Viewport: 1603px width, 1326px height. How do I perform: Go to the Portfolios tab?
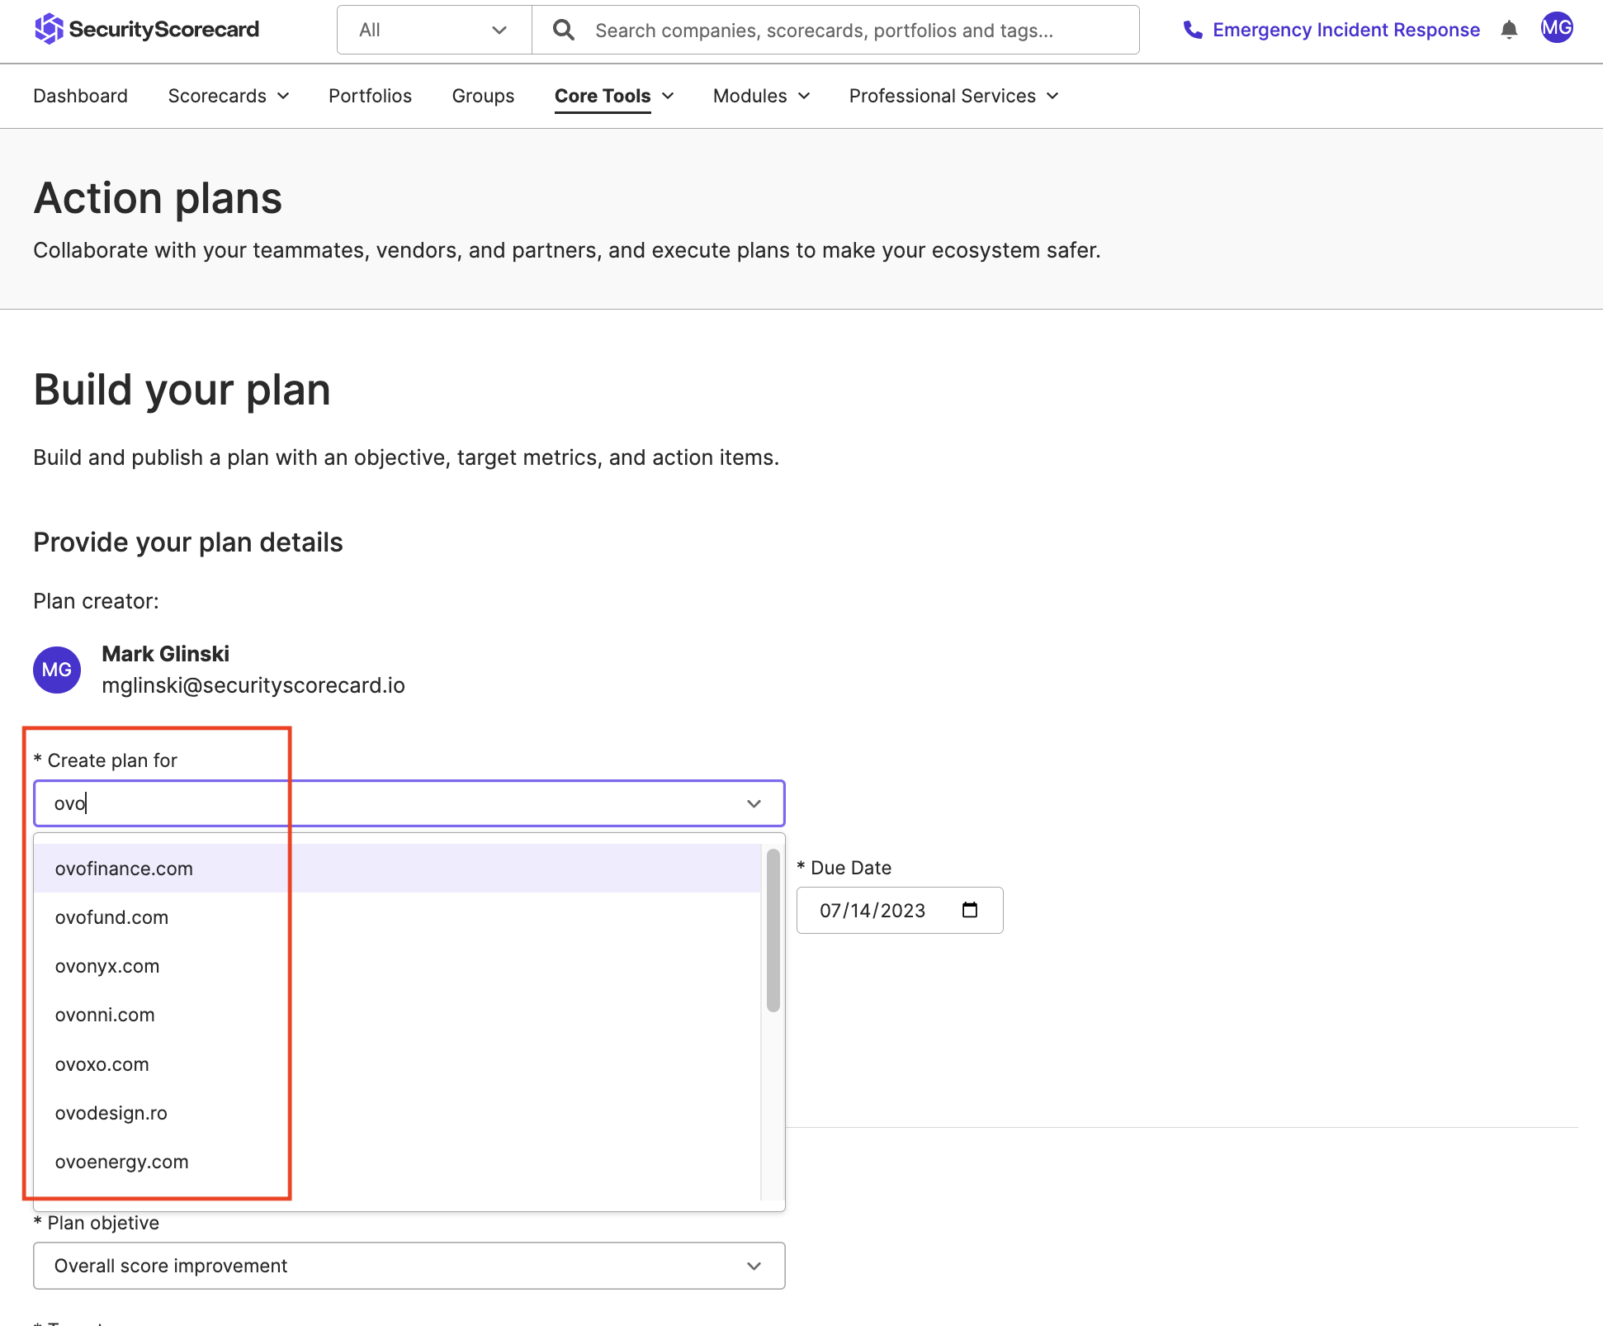(x=370, y=96)
